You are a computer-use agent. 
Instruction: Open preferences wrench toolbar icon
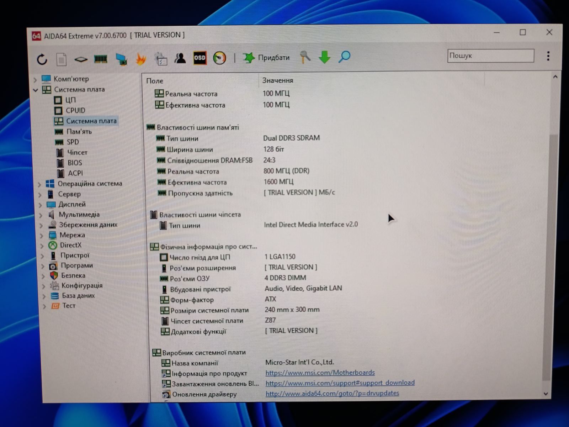click(x=305, y=57)
